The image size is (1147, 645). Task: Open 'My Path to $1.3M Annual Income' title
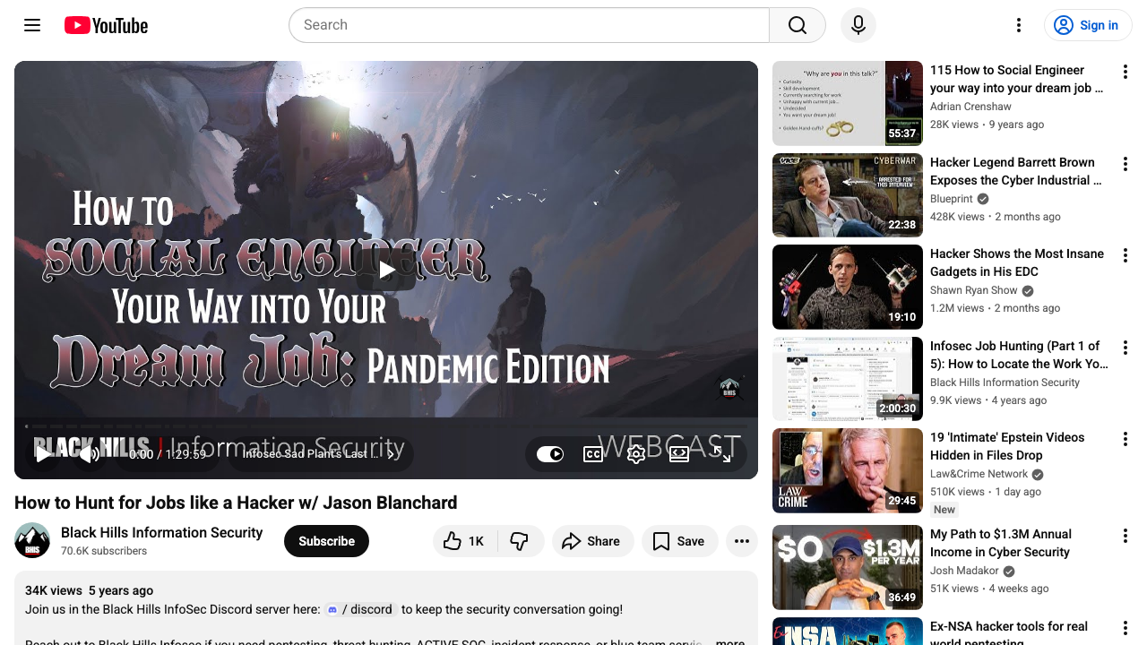click(x=1001, y=543)
